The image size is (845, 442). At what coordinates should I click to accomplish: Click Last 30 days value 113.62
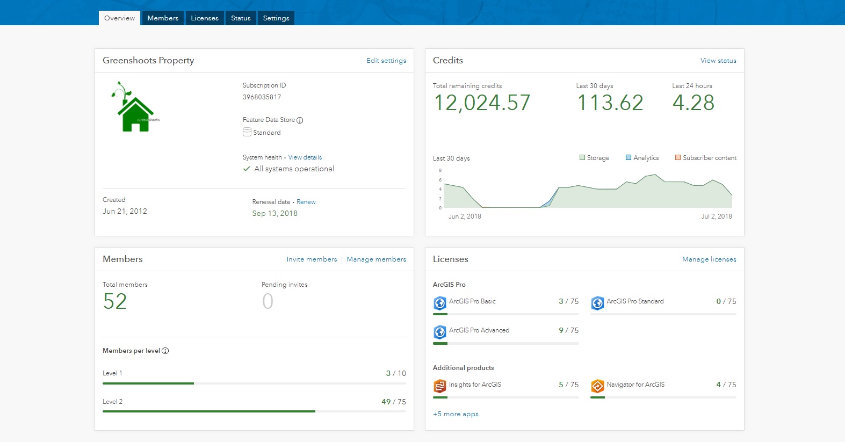[x=610, y=103]
